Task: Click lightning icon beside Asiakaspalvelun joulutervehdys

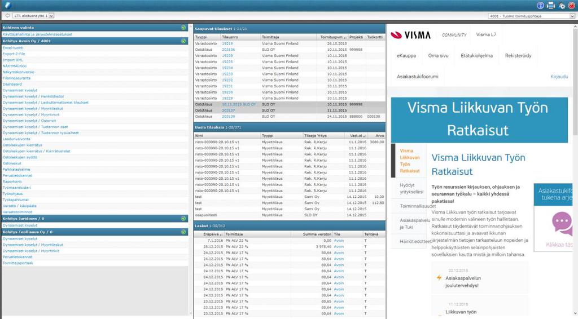Action: point(439,278)
